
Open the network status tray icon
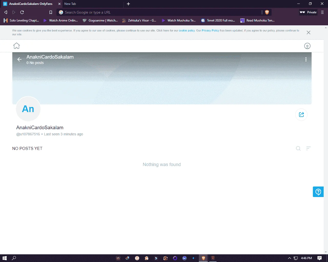[296, 258]
